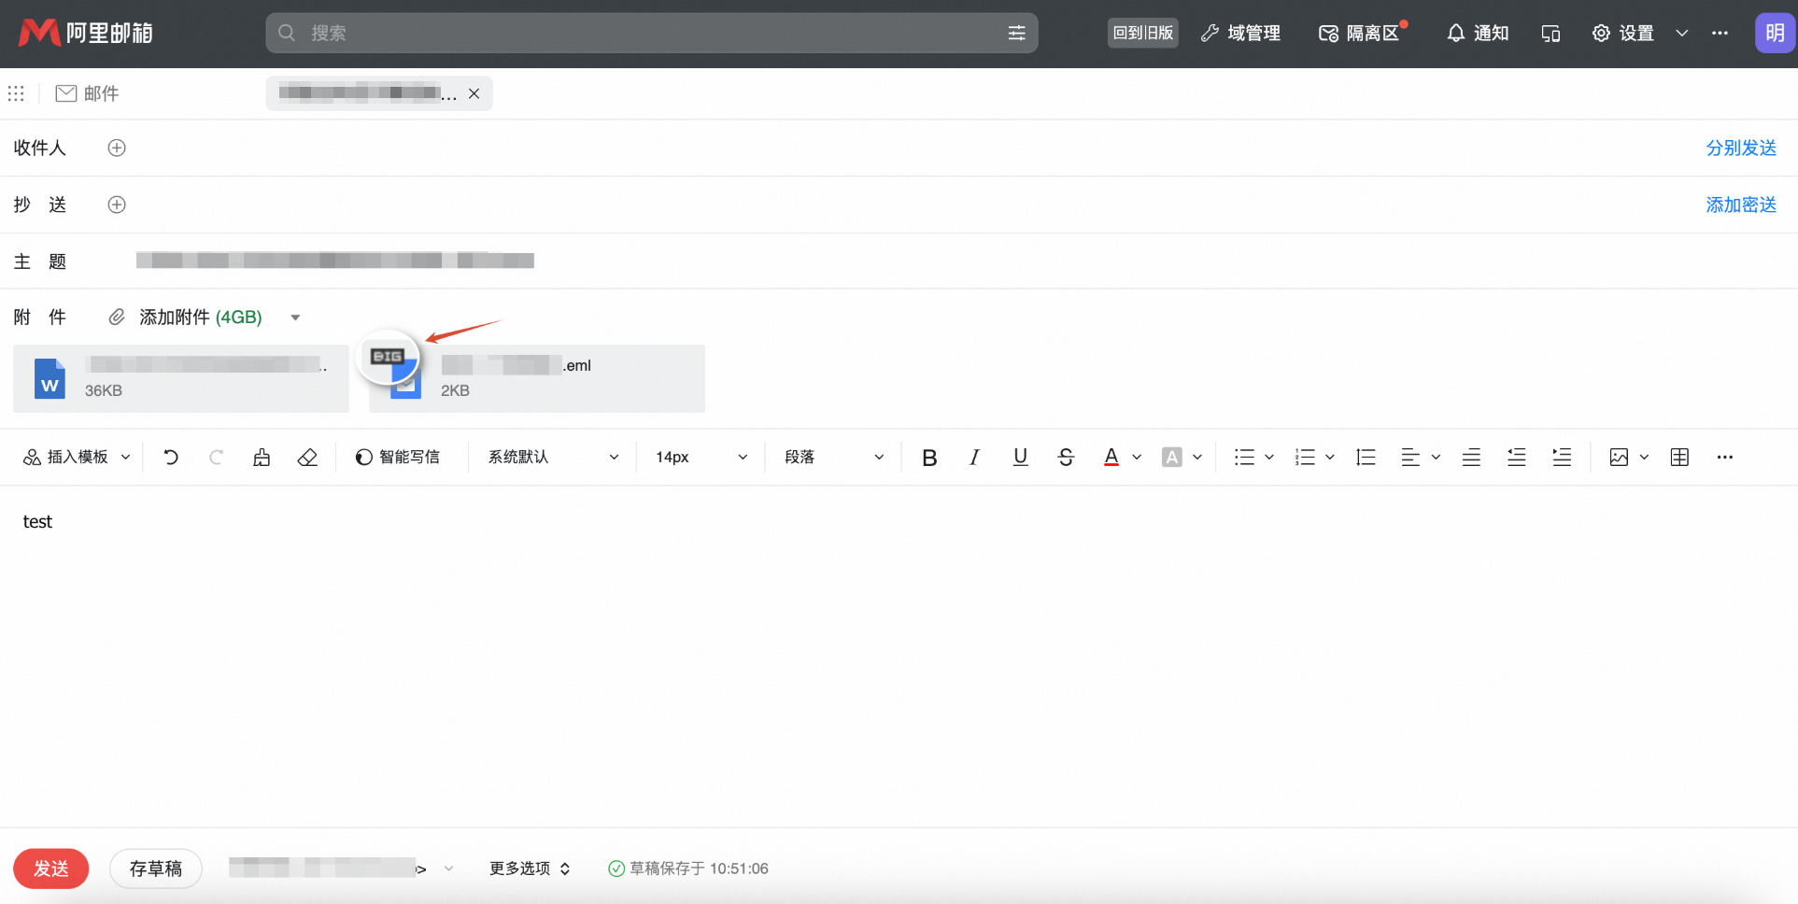The image size is (1798, 904).
Task: Toggle bold formatting
Action: (929, 457)
